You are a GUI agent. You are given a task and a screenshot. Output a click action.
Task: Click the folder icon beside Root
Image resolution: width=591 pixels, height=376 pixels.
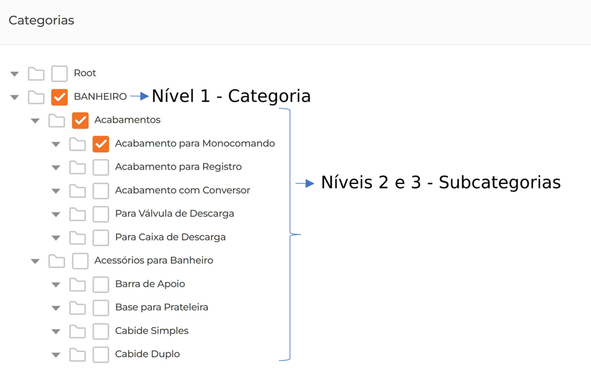tap(36, 73)
